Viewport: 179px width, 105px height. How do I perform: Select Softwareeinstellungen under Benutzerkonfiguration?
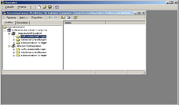click(33, 49)
